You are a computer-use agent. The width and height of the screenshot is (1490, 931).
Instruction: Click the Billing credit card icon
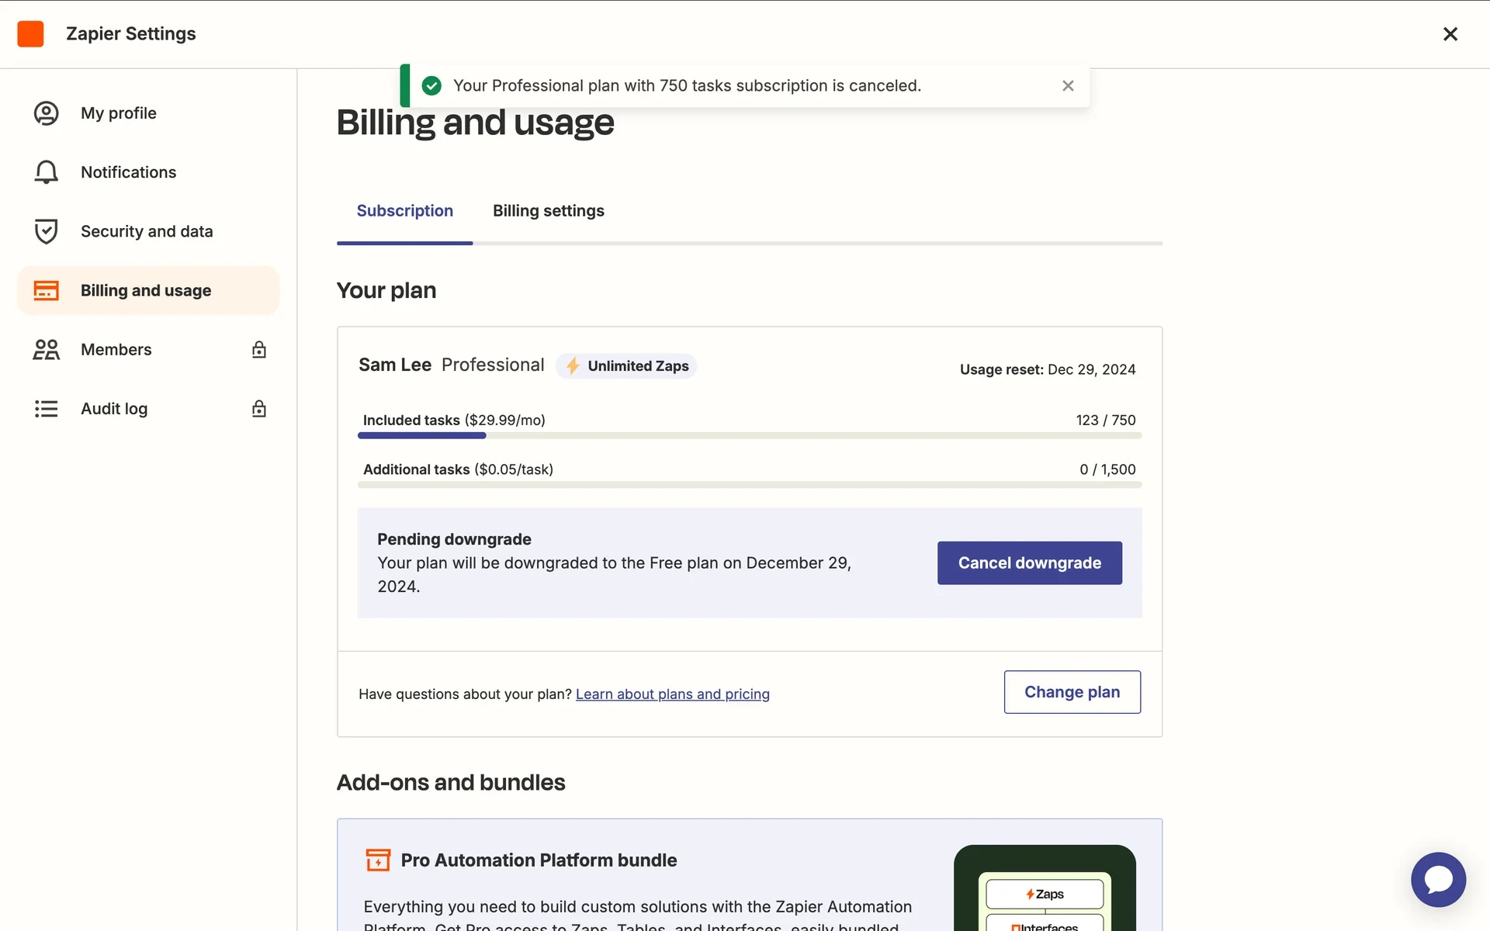coord(47,290)
